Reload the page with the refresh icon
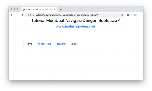The image size is (152, 91). [x=22, y=15]
